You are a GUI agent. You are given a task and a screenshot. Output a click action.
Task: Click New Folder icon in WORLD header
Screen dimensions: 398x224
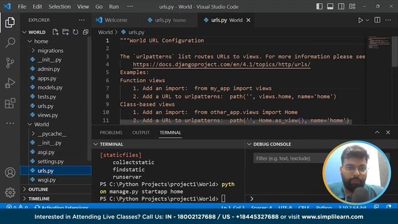point(65,32)
